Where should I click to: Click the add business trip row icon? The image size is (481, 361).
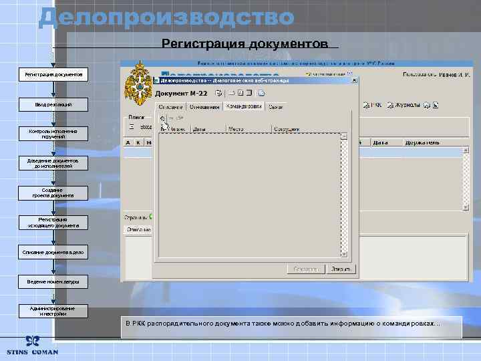(162, 118)
